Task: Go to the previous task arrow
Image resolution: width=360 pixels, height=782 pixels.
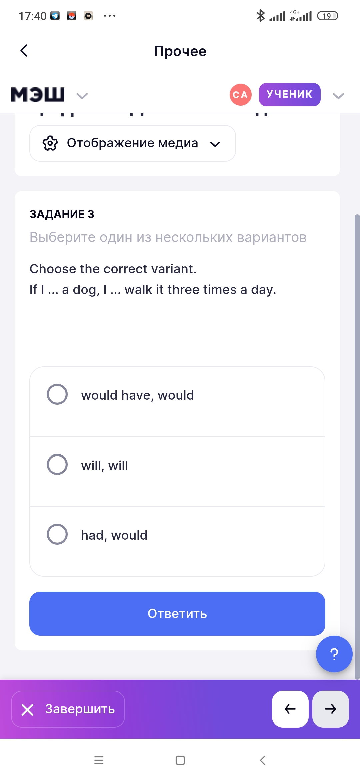Action: click(x=290, y=709)
